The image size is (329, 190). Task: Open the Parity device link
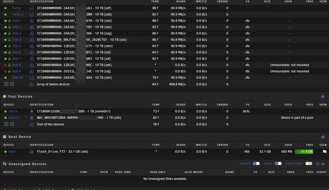[16, 8]
